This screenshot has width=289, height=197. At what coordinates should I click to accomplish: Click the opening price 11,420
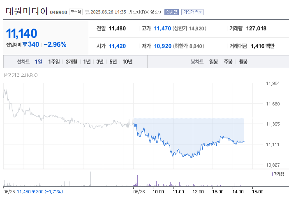[x=117, y=46]
